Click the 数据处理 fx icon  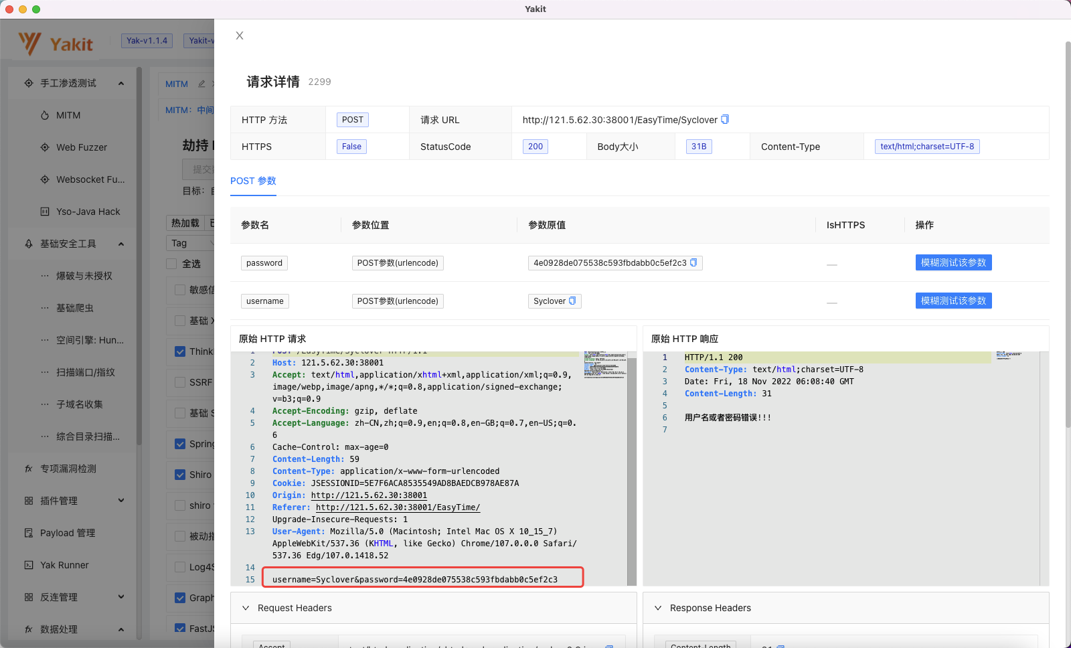[x=29, y=629]
